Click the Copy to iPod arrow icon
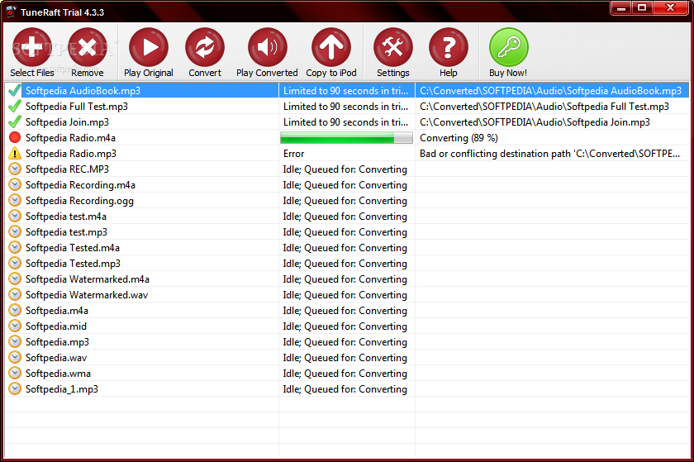The height and width of the screenshot is (462, 694). pyautogui.click(x=331, y=47)
